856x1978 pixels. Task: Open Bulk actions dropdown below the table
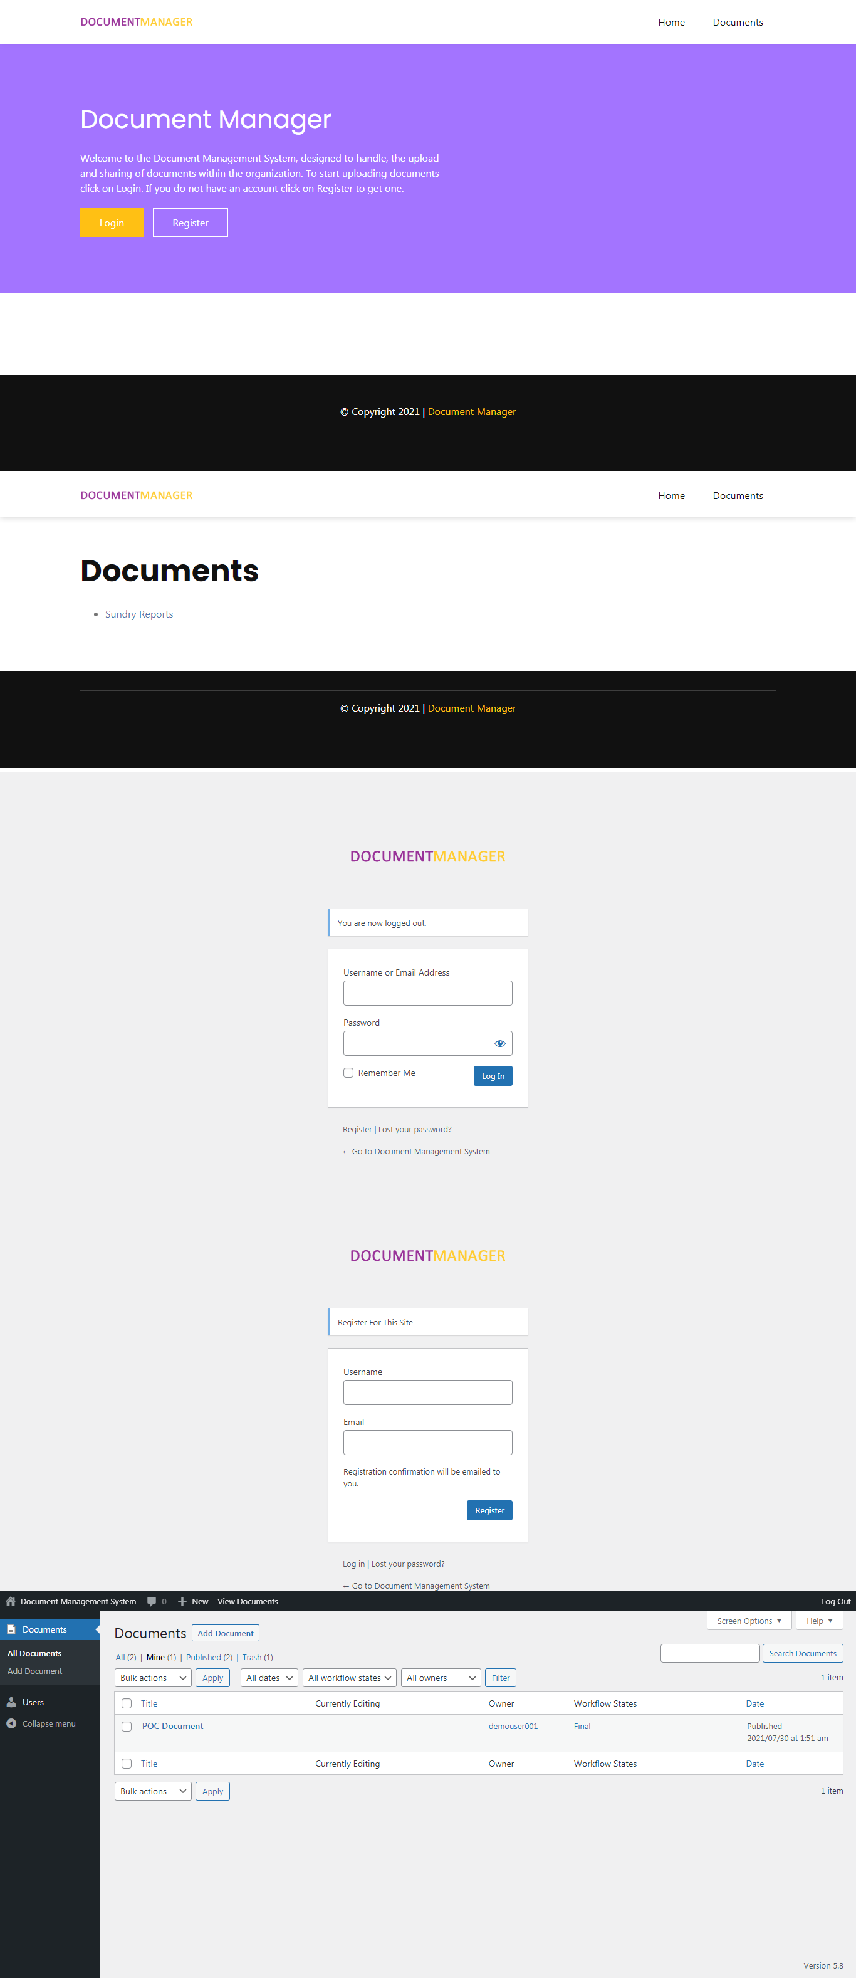[153, 1791]
